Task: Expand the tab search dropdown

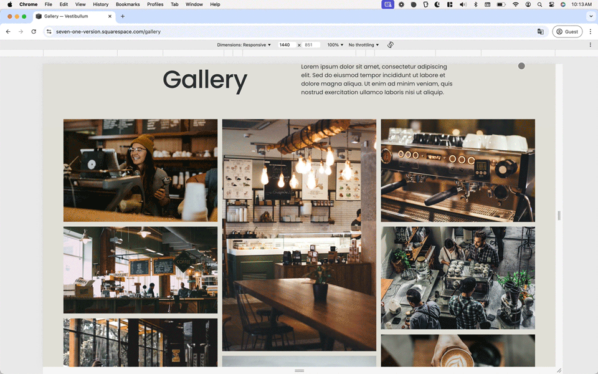Action: pyautogui.click(x=591, y=16)
